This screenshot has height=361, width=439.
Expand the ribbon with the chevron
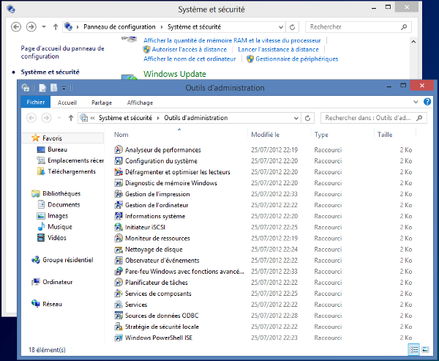[x=416, y=102]
